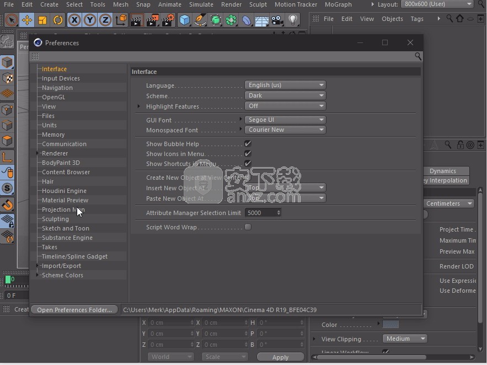Select Input Devices preferences category
Screen dimensions: 487x365
point(61,78)
